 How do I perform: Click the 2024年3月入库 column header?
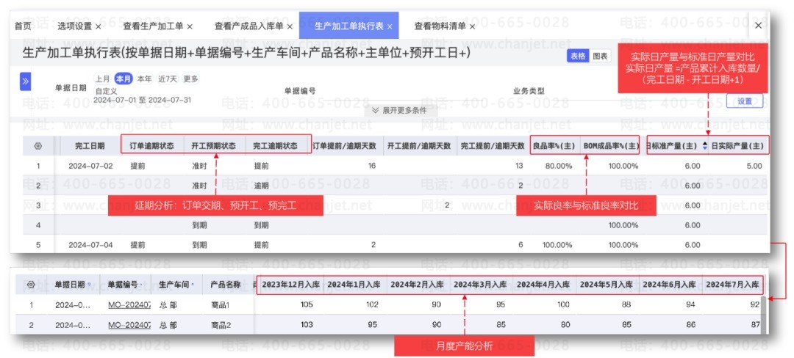click(x=479, y=285)
